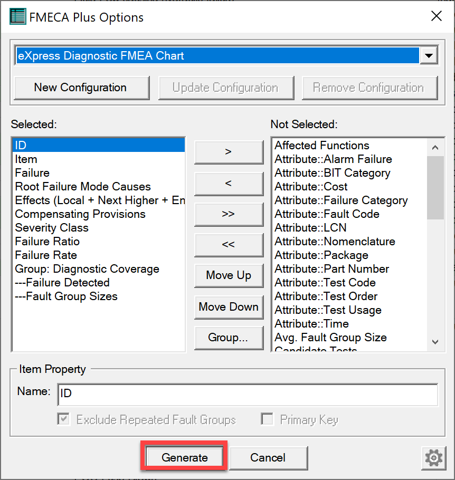Select ID in the Selected list

tap(99, 145)
